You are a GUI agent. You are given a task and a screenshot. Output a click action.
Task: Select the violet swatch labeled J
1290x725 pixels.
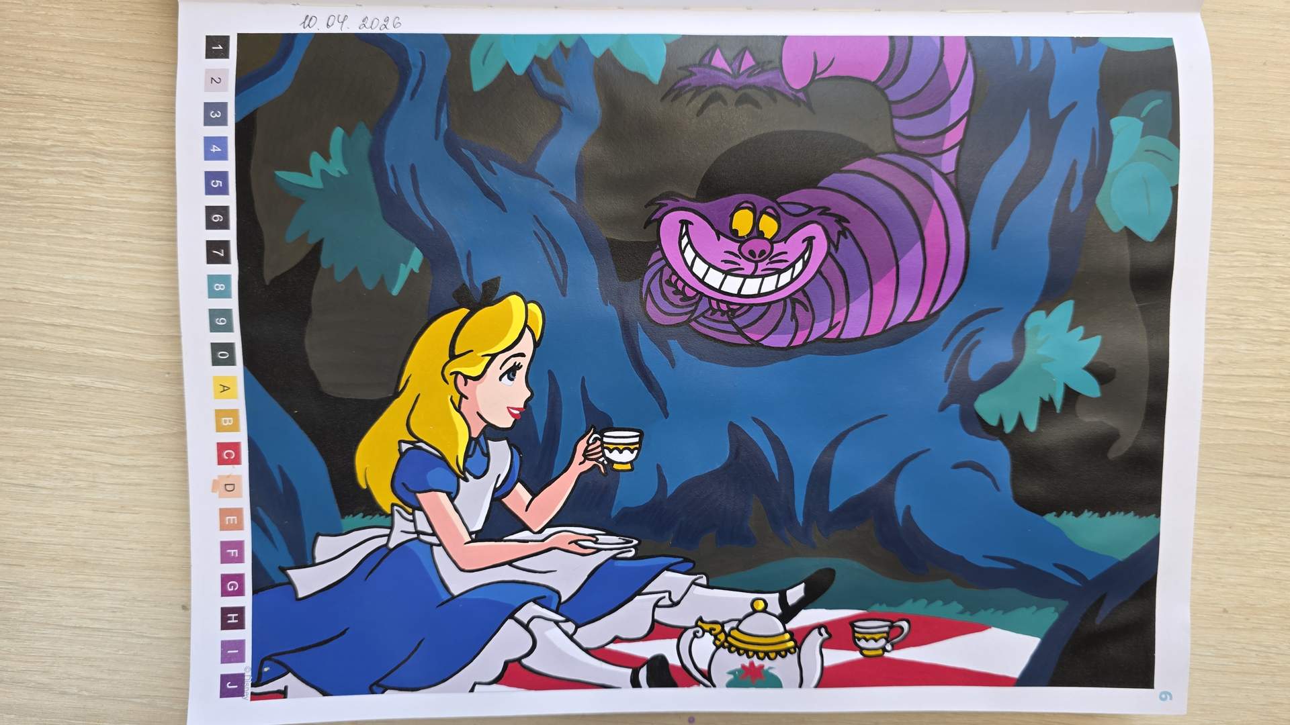(x=232, y=685)
